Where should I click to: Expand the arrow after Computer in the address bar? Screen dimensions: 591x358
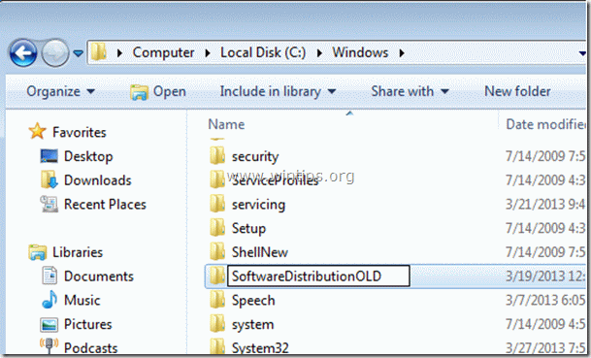click(208, 53)
